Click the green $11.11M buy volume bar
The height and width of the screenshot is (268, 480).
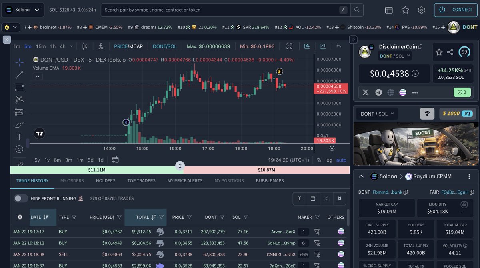[x=97, y=170]
